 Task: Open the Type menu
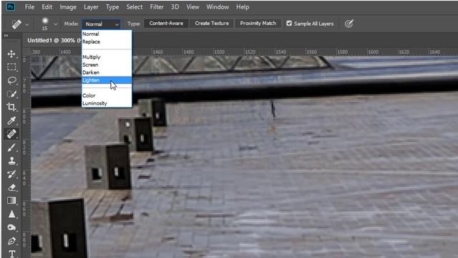112,7
